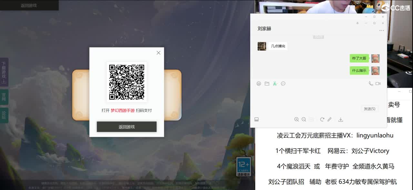Click inside the WeChat message input area

[x=318, y=95]
